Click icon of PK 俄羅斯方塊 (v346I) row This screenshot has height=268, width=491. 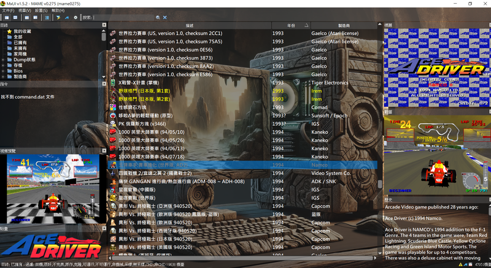[x=113, y=124]
